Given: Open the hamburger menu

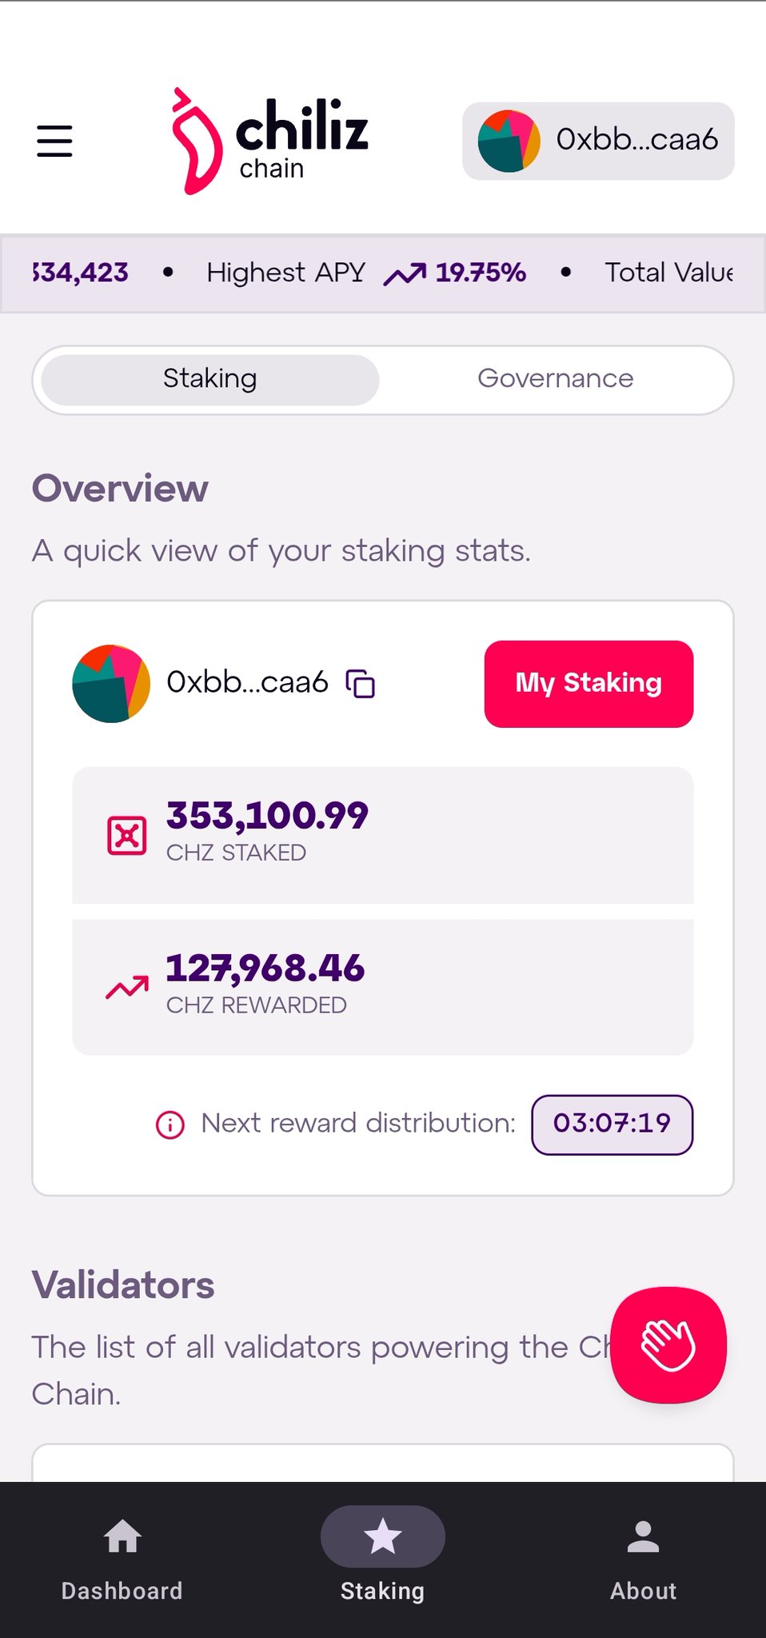Looking at the screenshot, I should 54,141.
